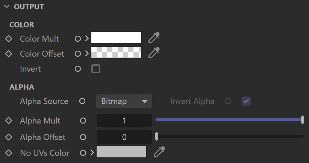The image size is (309, 163).
Task: Set a keyframe on Color Offset diamond
Action: coord(9,54)
